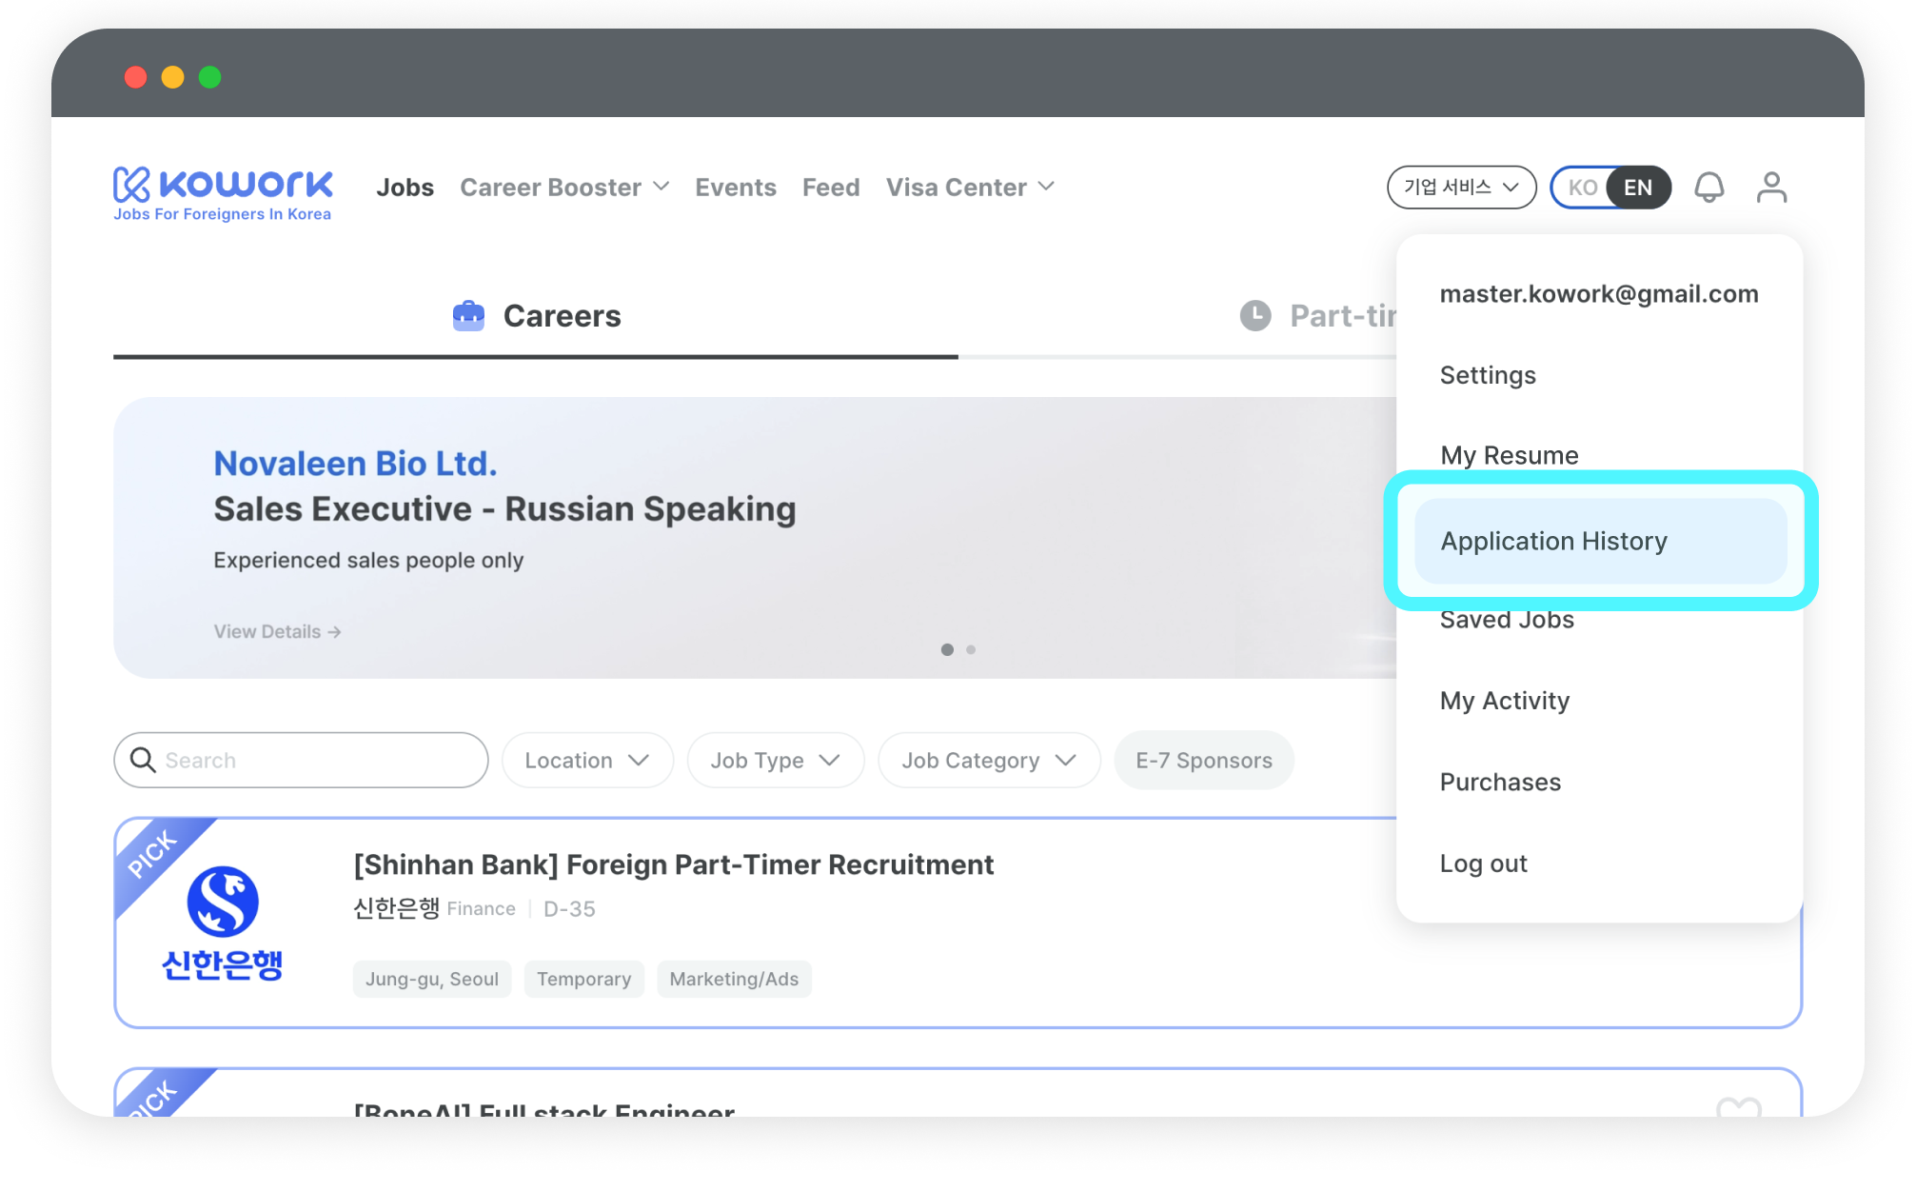This screenshot has height=1191, width=1916.
Task: Click the View Details link
Action: 277,631
